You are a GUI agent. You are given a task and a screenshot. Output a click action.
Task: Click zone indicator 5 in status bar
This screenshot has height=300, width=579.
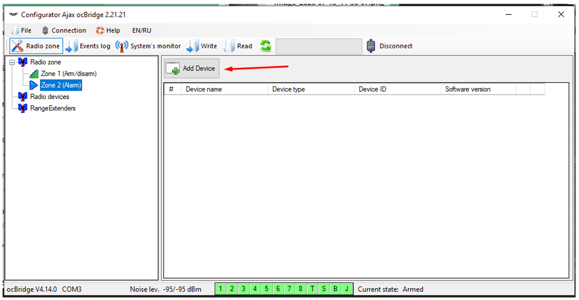[x=267, y=289]
